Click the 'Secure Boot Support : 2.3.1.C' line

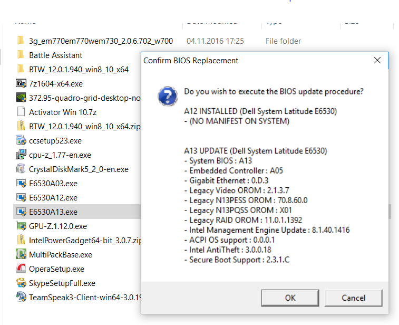tap(237, 260)
